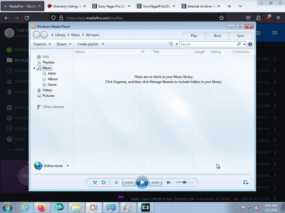Click All music in the breadcrumb
Image resolution: width=285 pixels, height=213 pixels.
[93, 35]
